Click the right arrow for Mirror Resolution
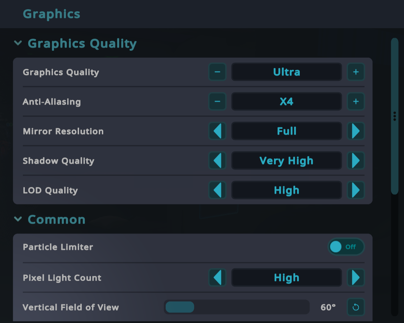Image resolution: width=404 pixels, height=323 pixels. [356, 131]
